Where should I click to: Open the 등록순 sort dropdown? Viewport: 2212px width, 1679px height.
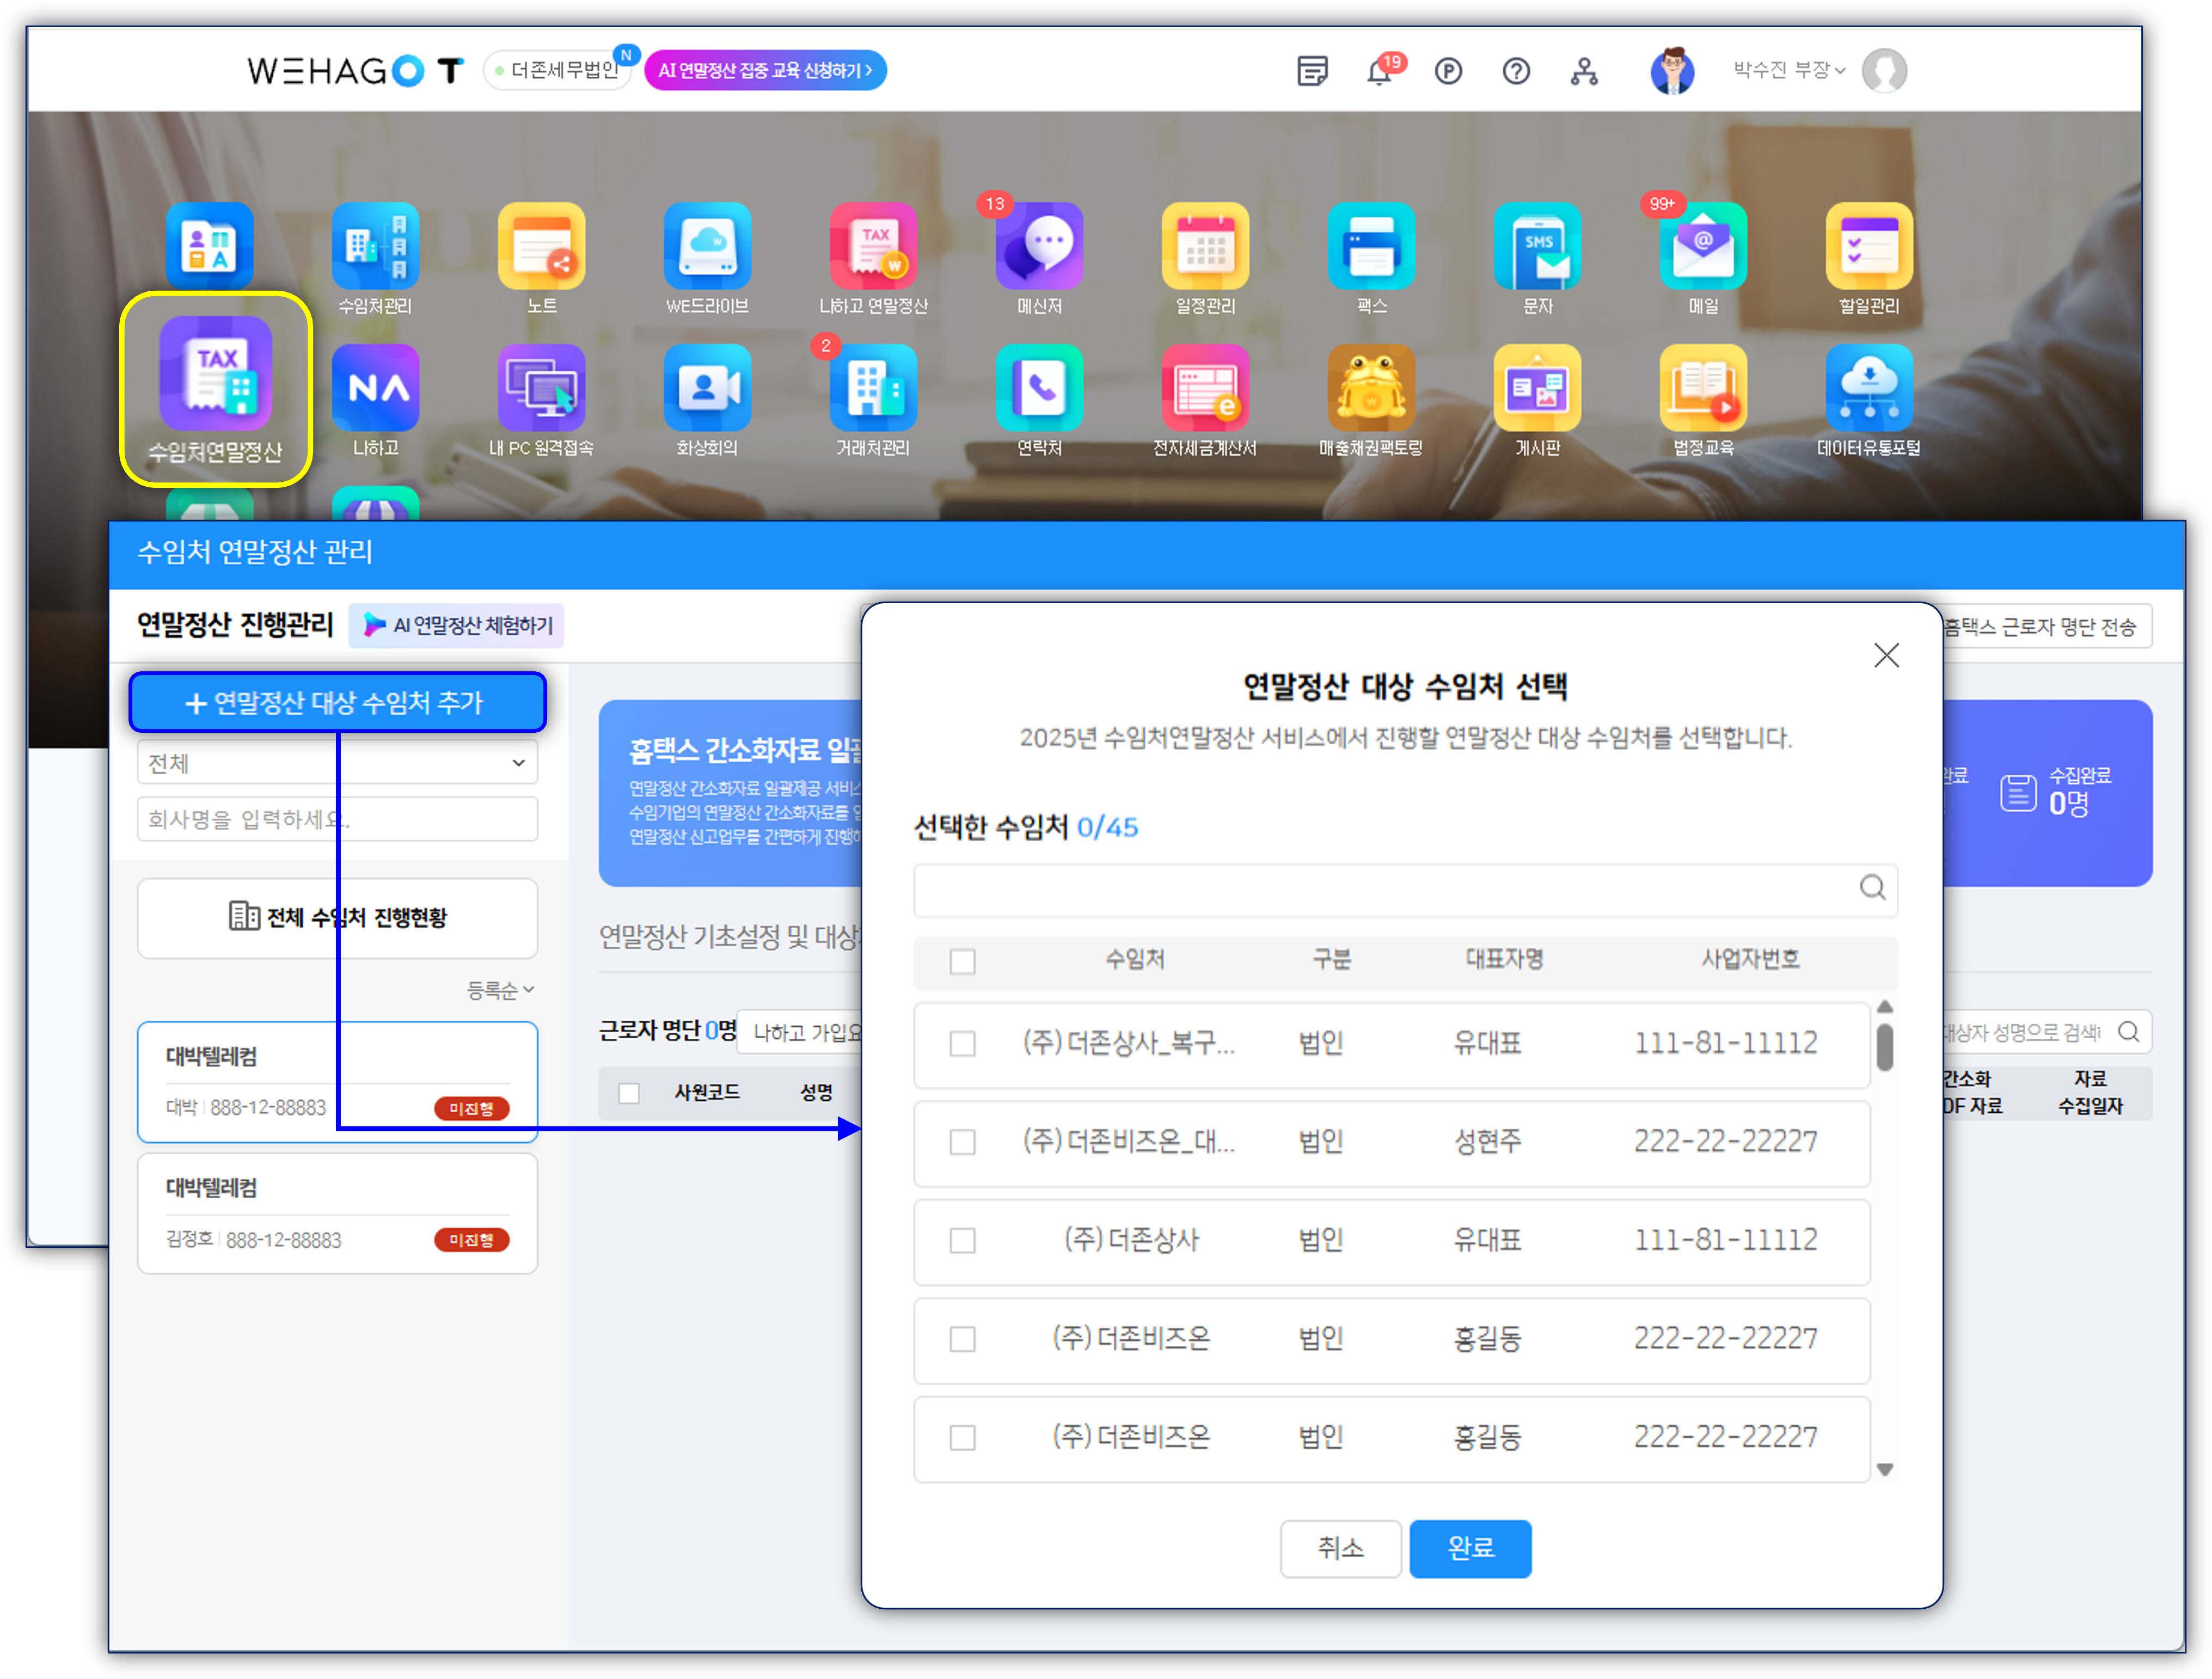pos(500,990)
